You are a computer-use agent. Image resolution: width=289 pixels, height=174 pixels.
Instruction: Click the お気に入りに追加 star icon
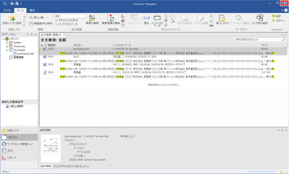[x=12, y=18]
